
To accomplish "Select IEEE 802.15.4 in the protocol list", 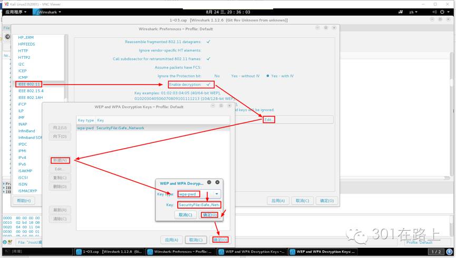I will 31,91.
